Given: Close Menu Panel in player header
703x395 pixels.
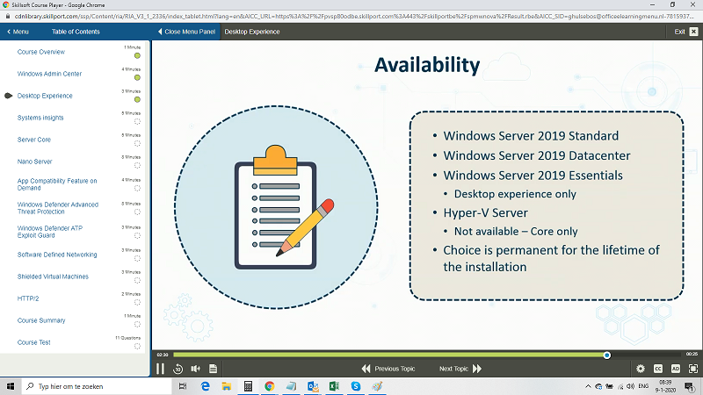Looking at the screenshot, I should (186, 32).
